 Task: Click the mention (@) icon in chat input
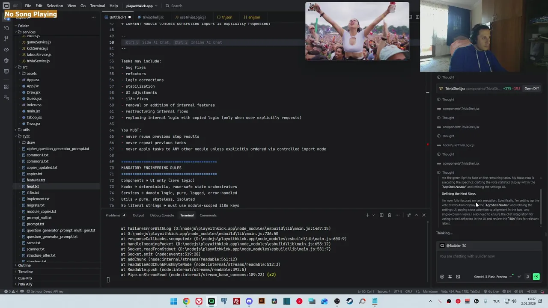click(x=442, y=277)
